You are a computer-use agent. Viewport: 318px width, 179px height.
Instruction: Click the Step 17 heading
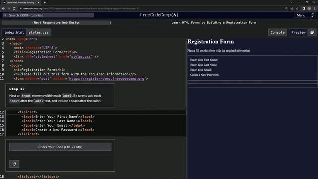pos(17,89)
